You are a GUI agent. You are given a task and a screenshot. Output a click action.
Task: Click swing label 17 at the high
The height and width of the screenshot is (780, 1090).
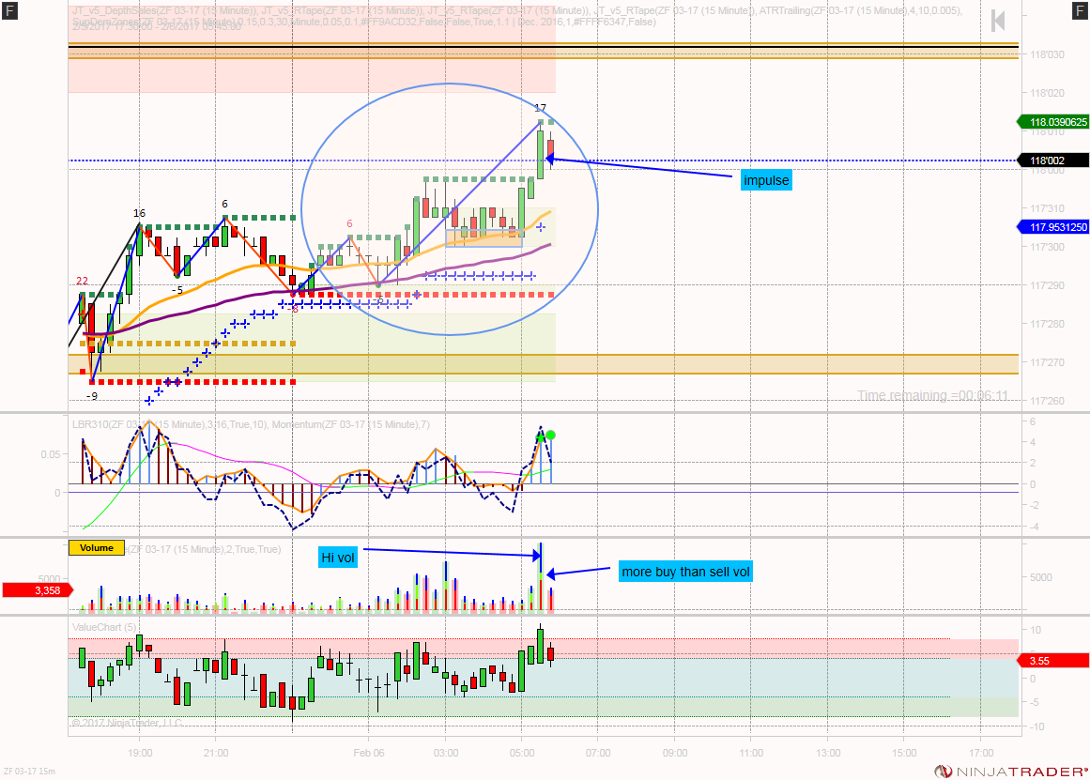tap(540, 108)
